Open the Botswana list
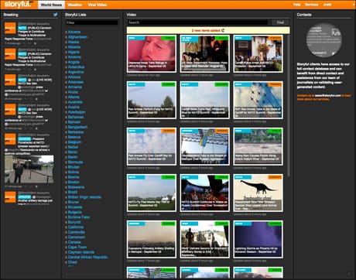 point(76,187)
